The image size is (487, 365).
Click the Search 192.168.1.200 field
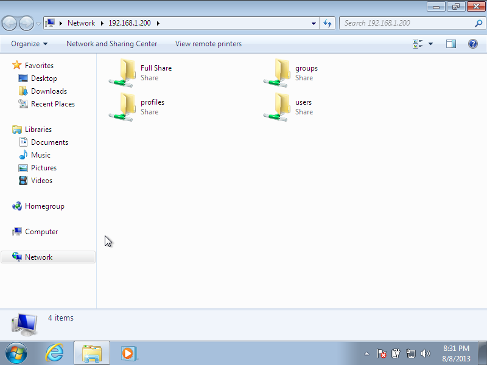pos(412,23)
